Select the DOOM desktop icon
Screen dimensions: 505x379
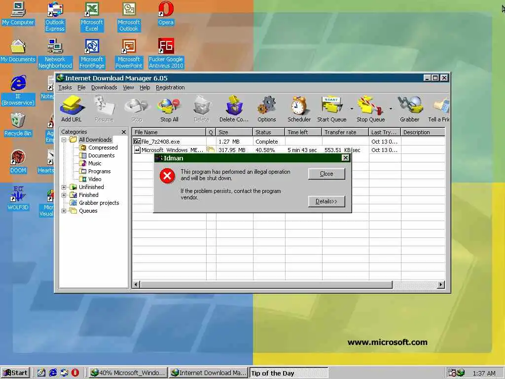(18, 162)
